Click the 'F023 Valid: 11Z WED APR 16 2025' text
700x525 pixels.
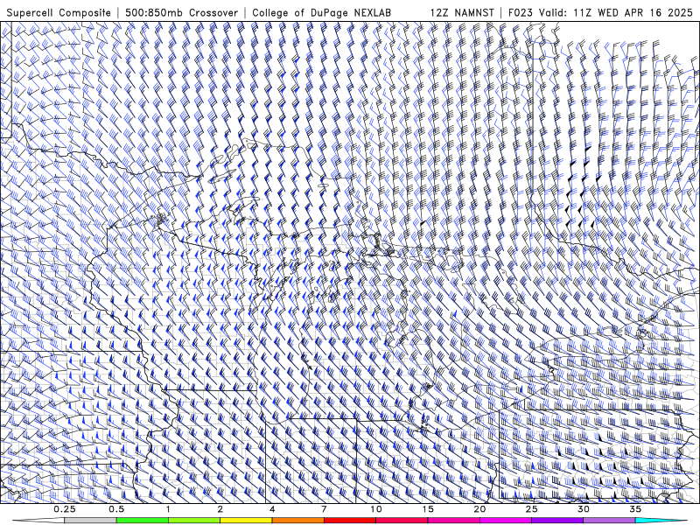[x=600, y=12]
